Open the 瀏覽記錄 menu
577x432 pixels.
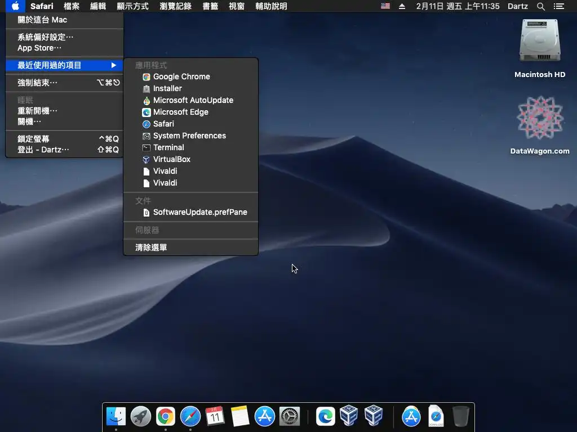pos(175,6)
